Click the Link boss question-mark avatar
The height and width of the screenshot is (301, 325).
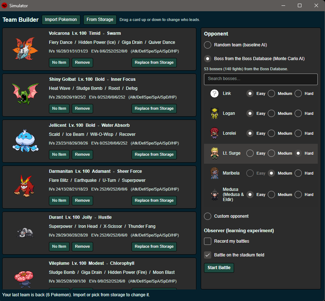click(x=214, y=93)
